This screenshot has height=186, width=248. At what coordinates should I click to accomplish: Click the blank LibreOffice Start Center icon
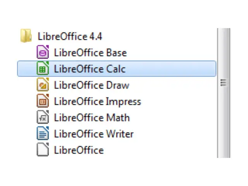click(x=43, y=150)
